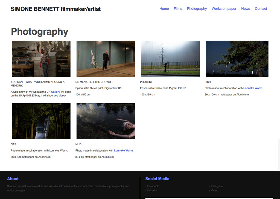Screen dimensions: 280x199
Task: Open the Home navigation link
Action: point(164,9)
